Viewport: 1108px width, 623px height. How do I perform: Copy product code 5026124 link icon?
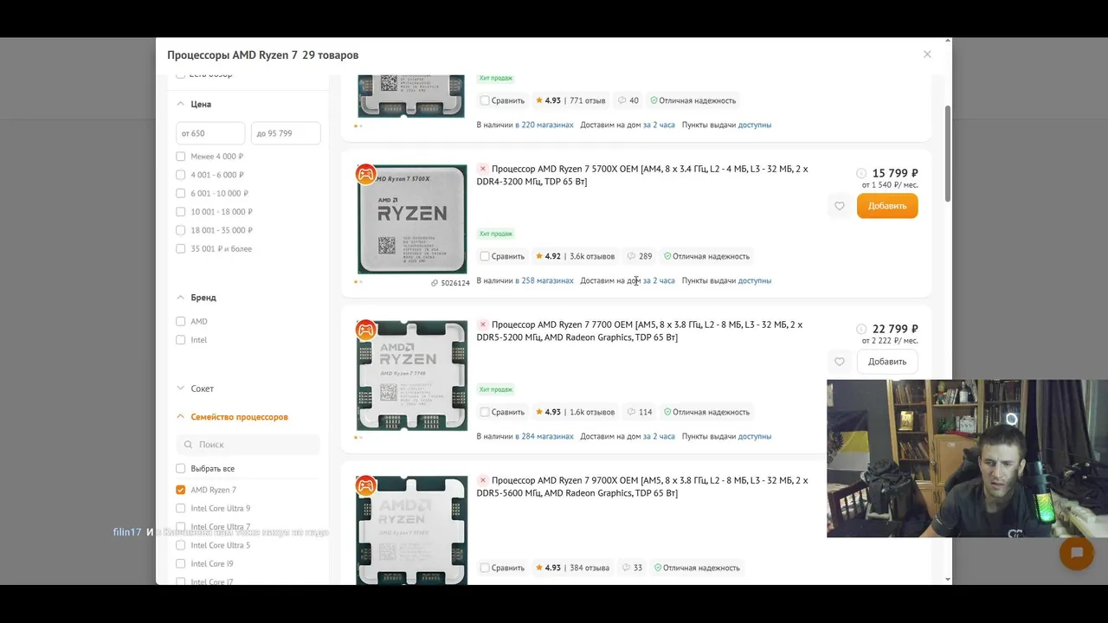point(435,283)
